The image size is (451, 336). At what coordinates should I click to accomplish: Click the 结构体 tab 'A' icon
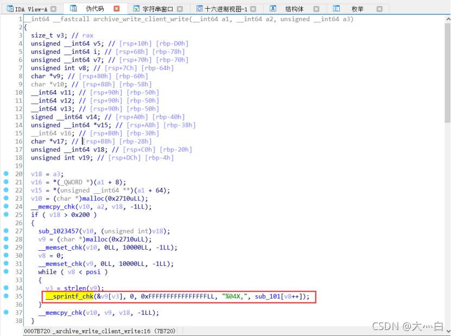pyautogui.click(x=273, y=9)
